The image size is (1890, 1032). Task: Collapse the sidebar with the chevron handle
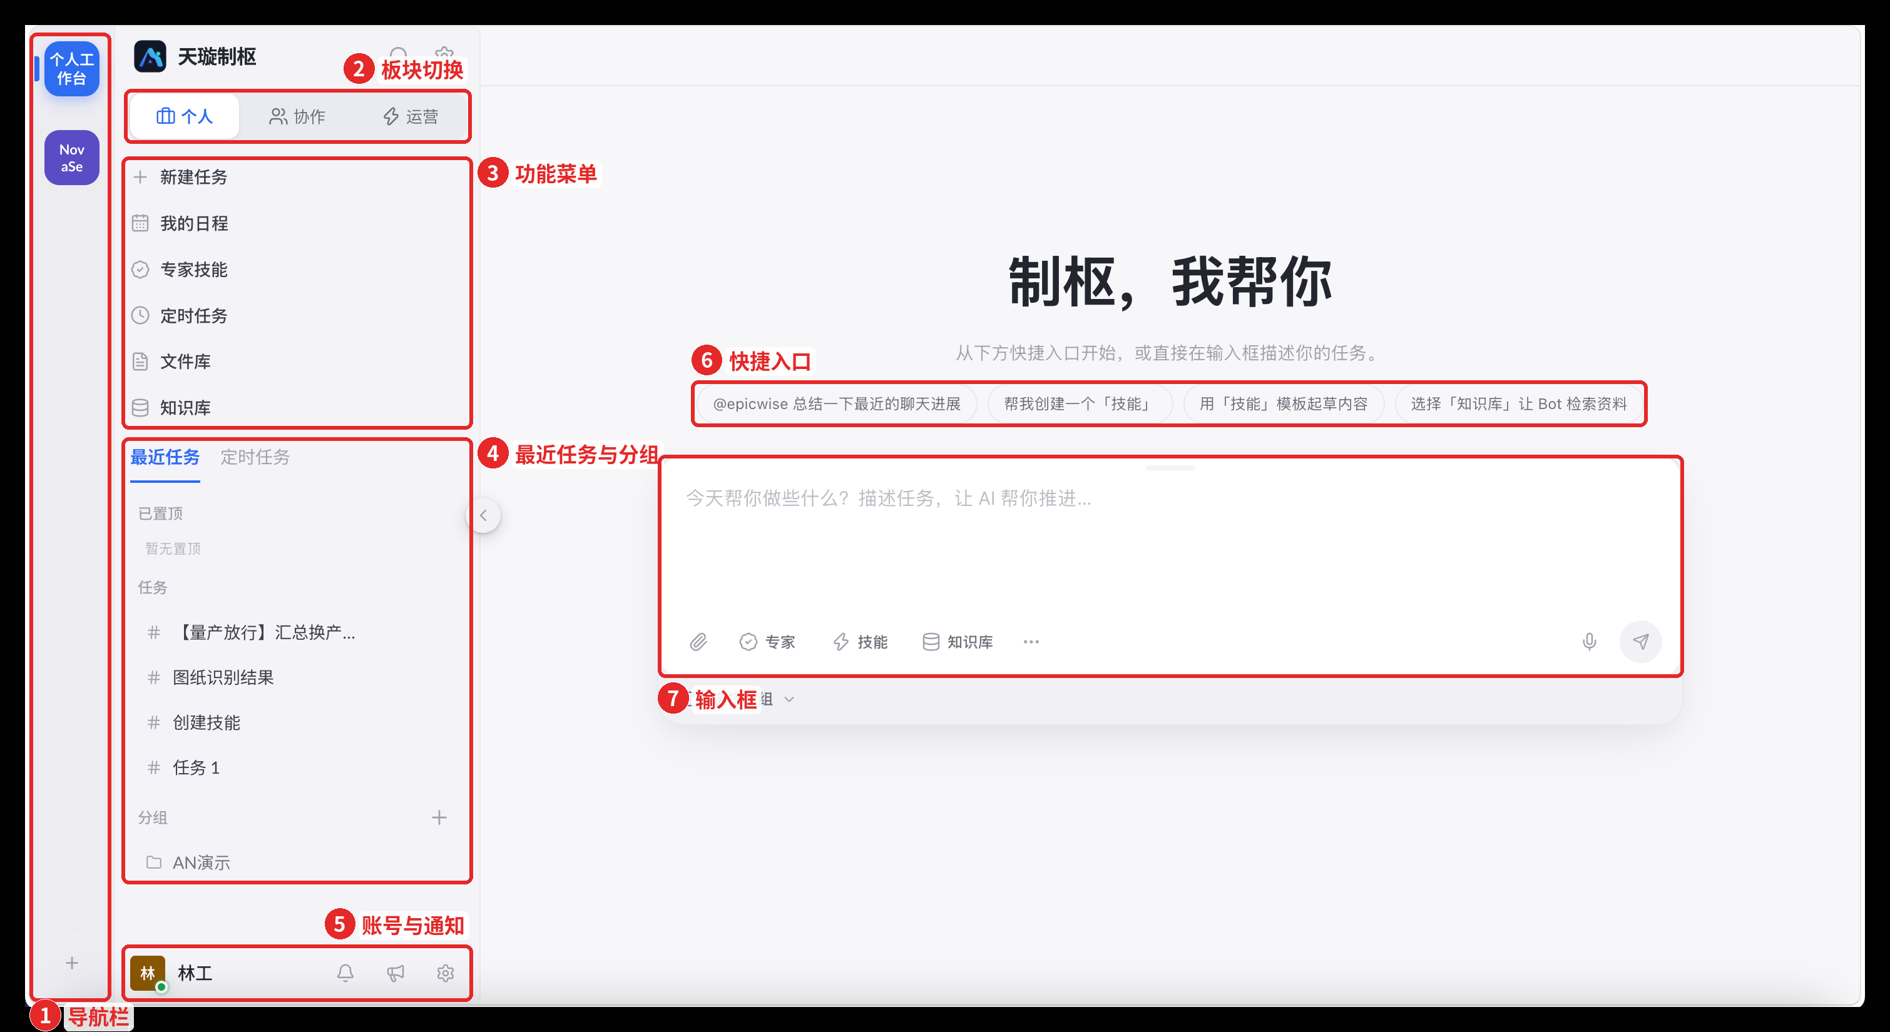click(x=484, y=515)
